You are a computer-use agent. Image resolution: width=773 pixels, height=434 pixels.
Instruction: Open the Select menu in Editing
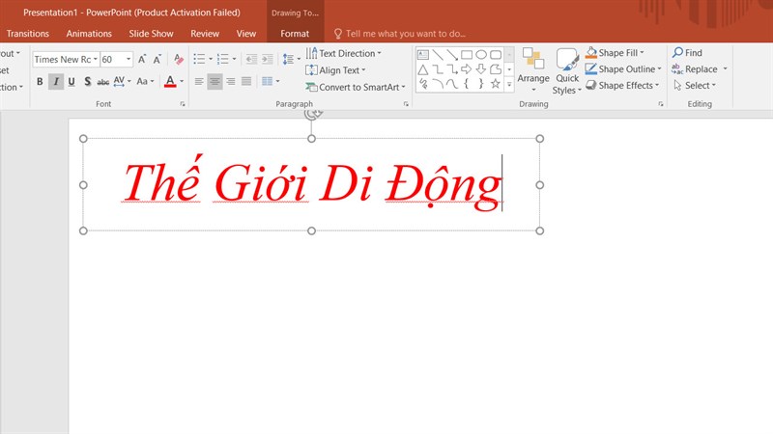pyautogui.click(x=695, y=86)
